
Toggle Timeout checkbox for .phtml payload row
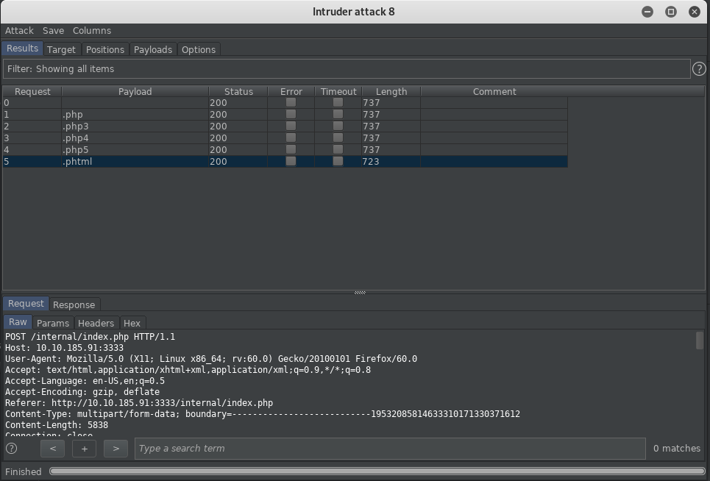(x=338, y=162)
